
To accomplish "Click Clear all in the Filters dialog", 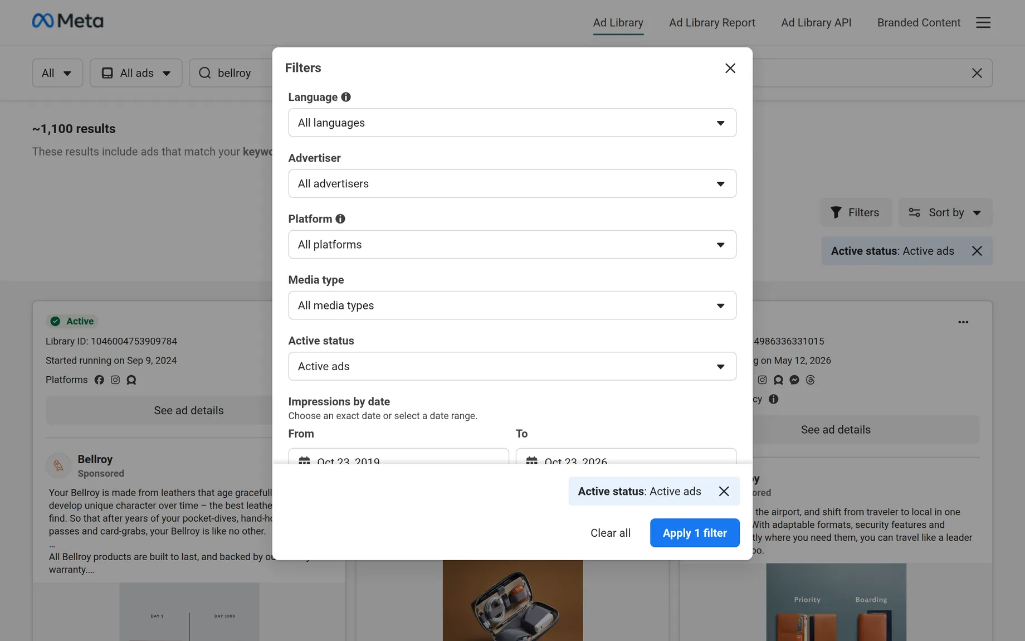I will tap(611, 533).
